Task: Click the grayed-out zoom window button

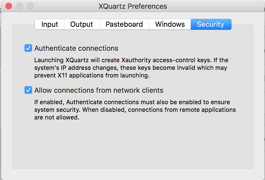Action: pyautogui.click(x=30, y=6)
